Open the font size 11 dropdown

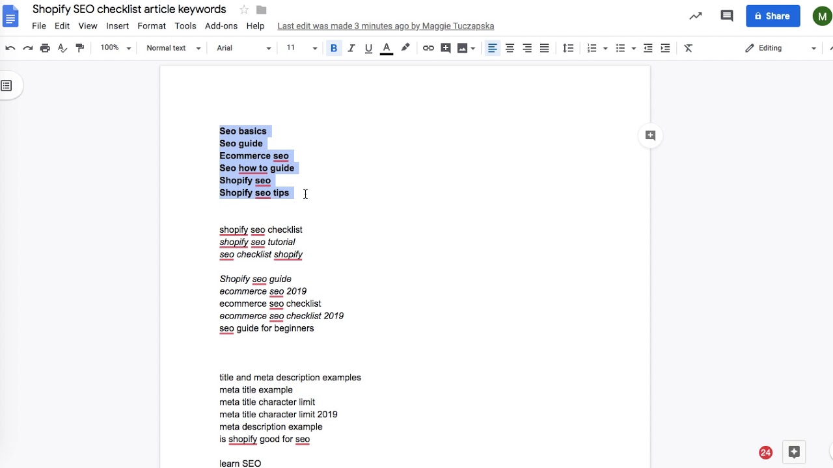301,48
